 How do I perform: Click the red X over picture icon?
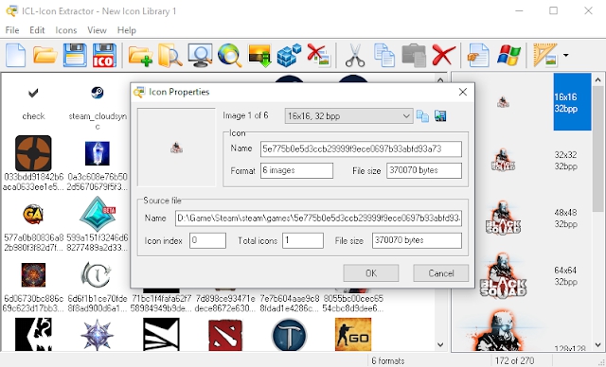point(318,56)
